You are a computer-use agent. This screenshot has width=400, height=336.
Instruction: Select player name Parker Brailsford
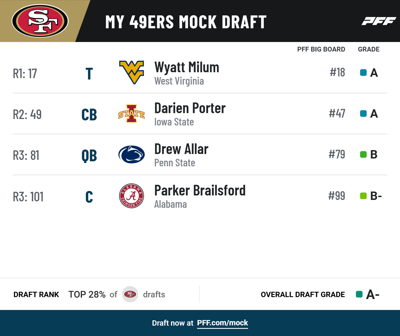tap(200, 191)
